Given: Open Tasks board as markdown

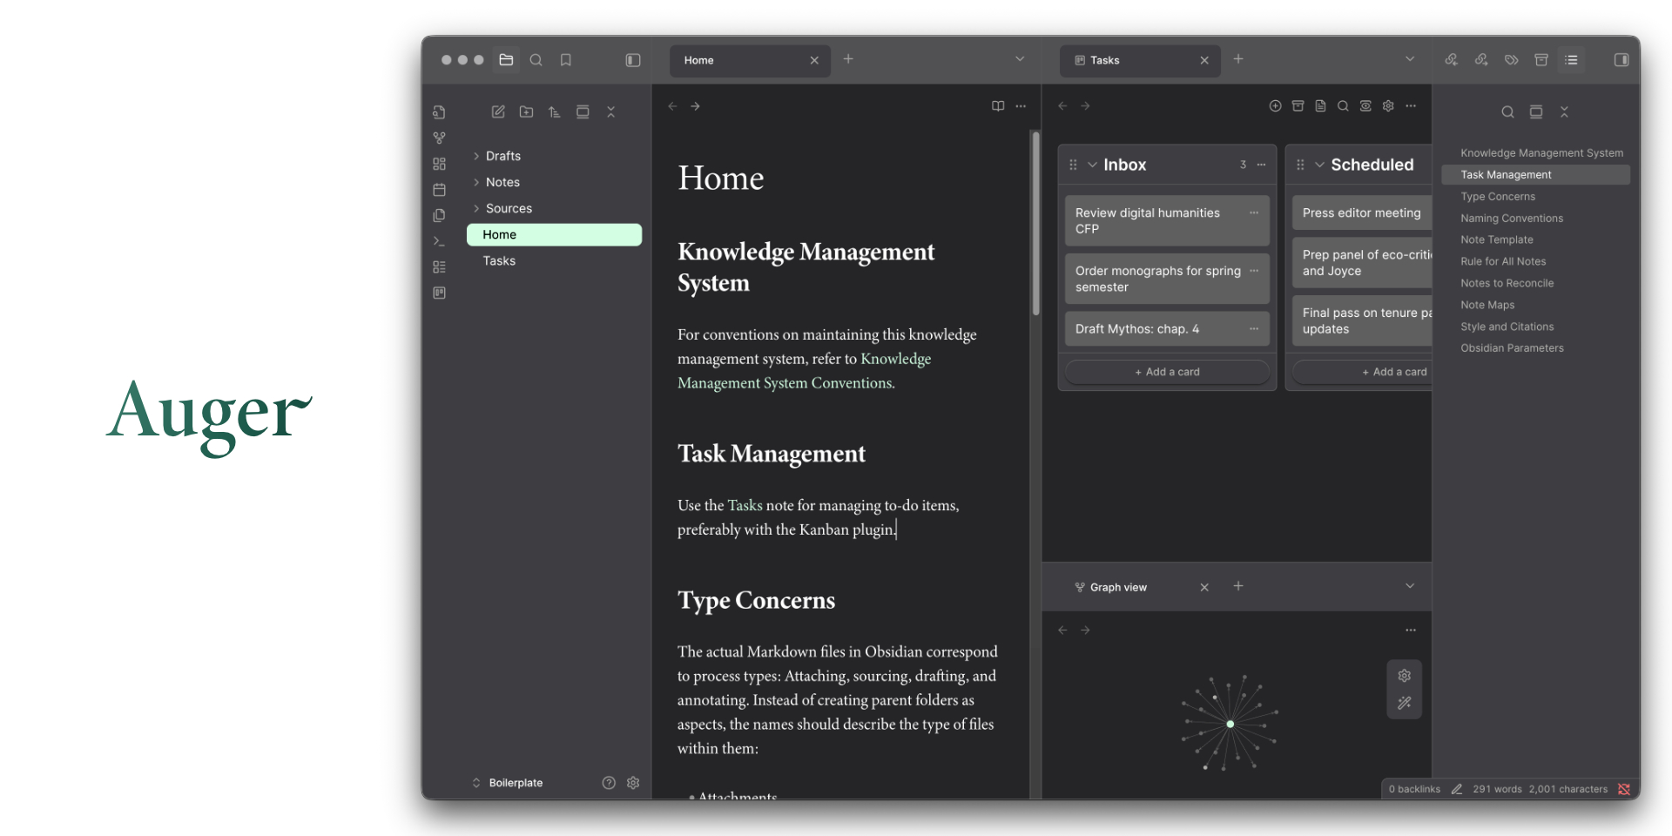Looking at the screenshot, I should [x=1320, y=105].
